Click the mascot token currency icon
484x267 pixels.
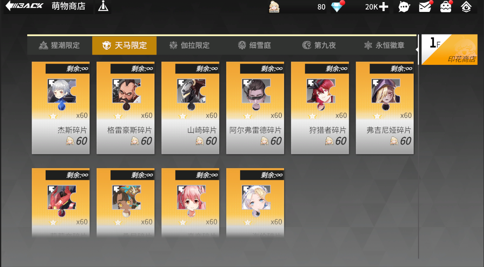(274, 7)
